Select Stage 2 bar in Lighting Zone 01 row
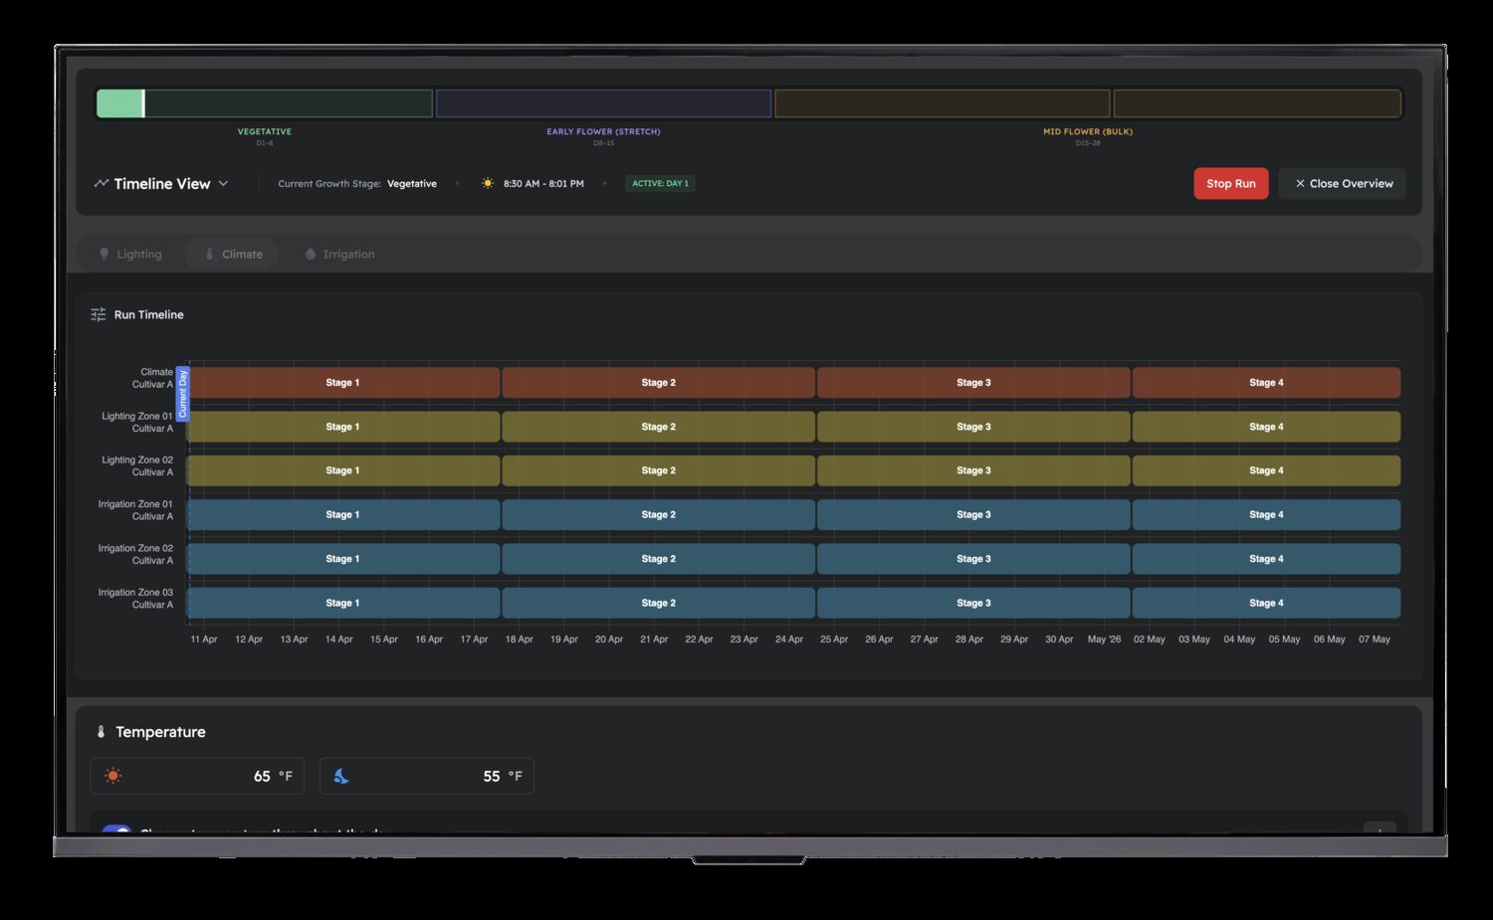 click(659, 427)
